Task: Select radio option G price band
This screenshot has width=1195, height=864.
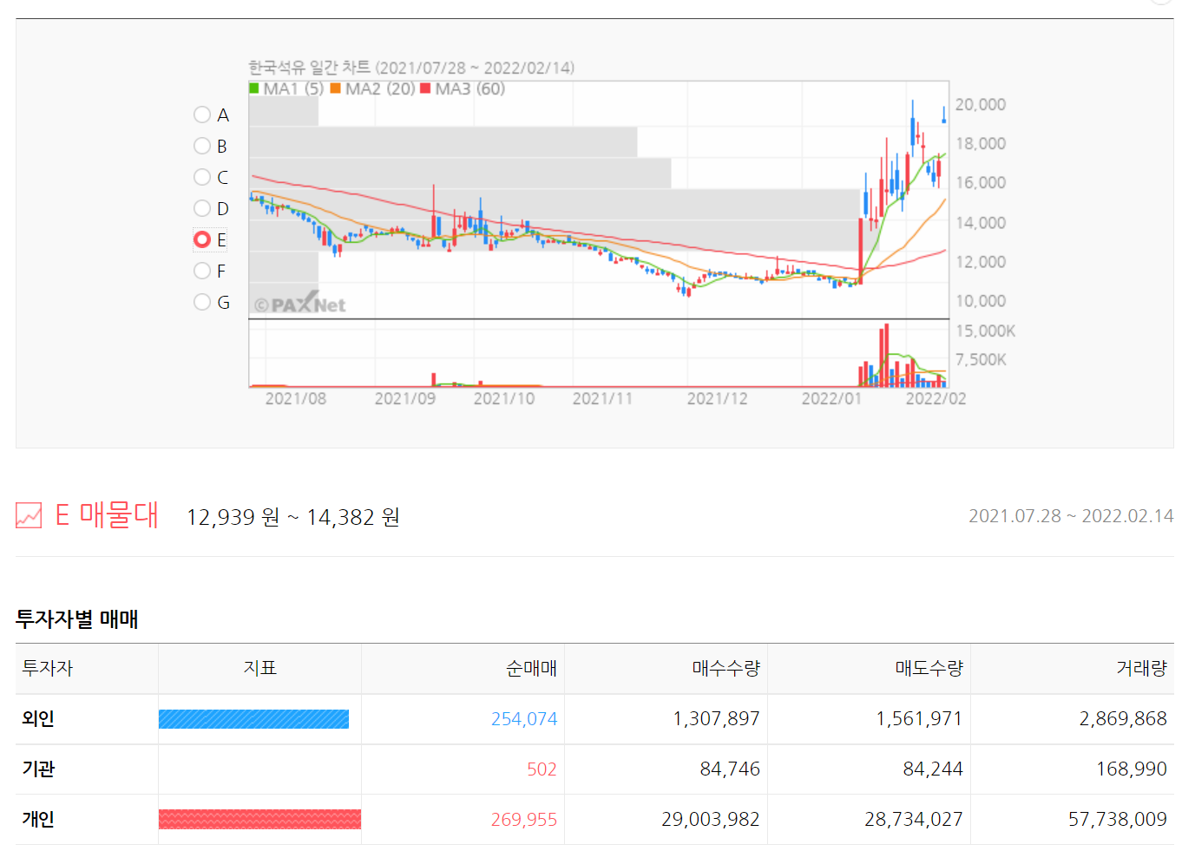Action: pos(202,302)
